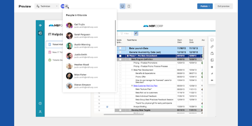Collapse the Beta Plan Development section
Viewport: 252px width, 126px height.
[132, 70]
